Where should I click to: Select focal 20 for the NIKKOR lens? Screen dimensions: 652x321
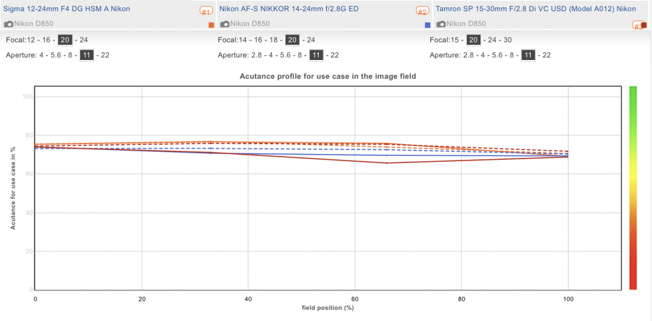click(x=292, y=40)
